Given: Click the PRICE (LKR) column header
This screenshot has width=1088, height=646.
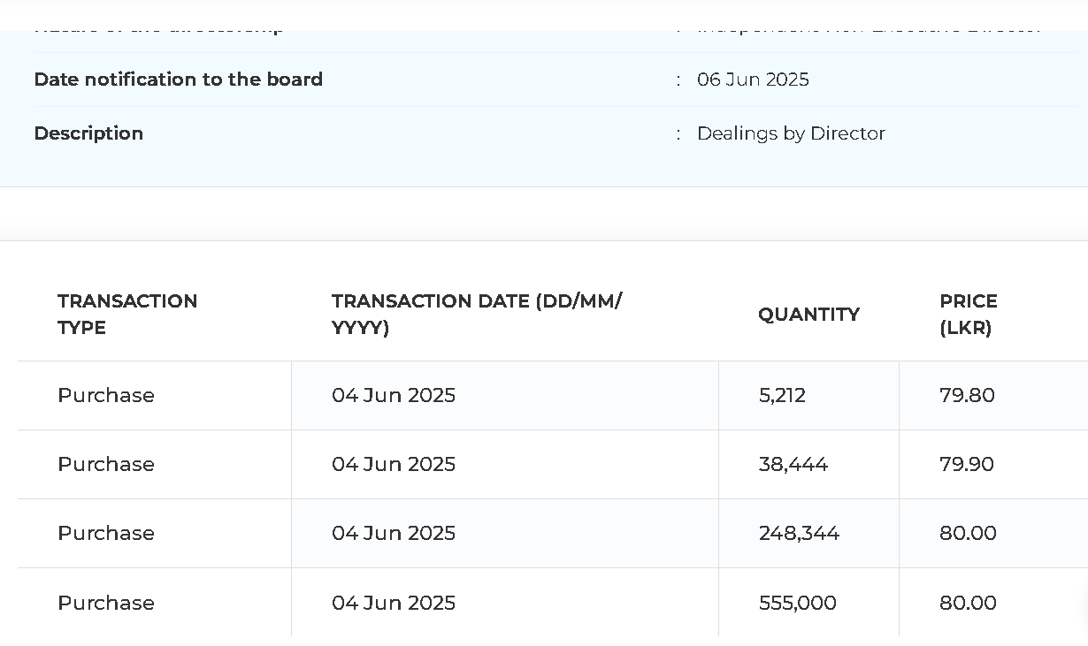Looking at the screenshot, I should coord(969,315).
